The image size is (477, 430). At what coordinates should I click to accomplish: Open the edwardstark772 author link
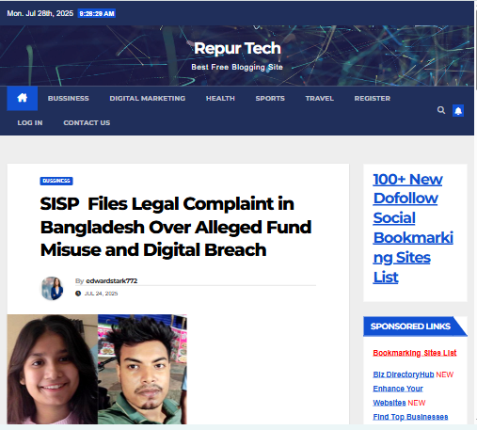[x=112, y=281]
